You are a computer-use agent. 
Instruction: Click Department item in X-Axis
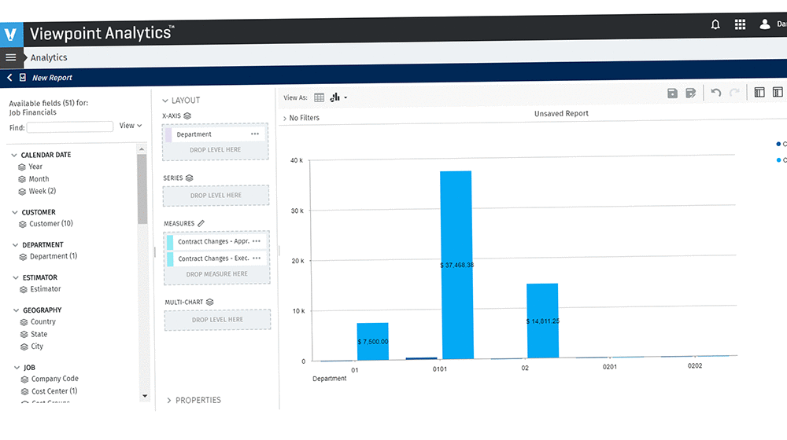tap(216, 134)
